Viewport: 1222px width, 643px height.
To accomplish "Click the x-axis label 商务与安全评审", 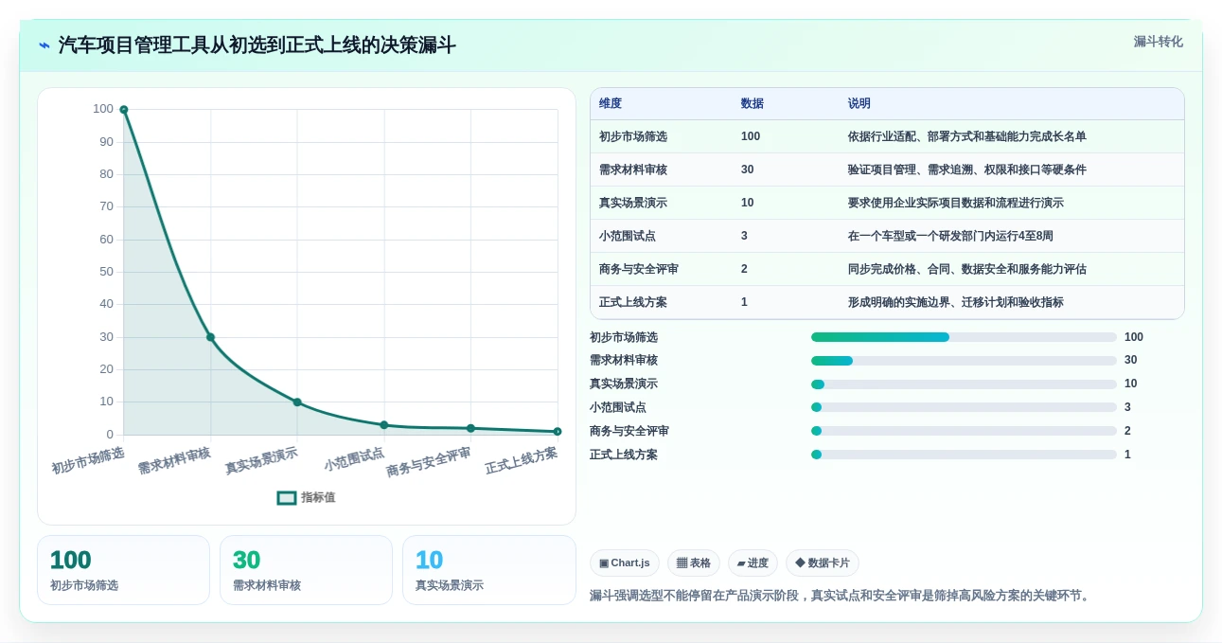I will [x=429, y=462].
